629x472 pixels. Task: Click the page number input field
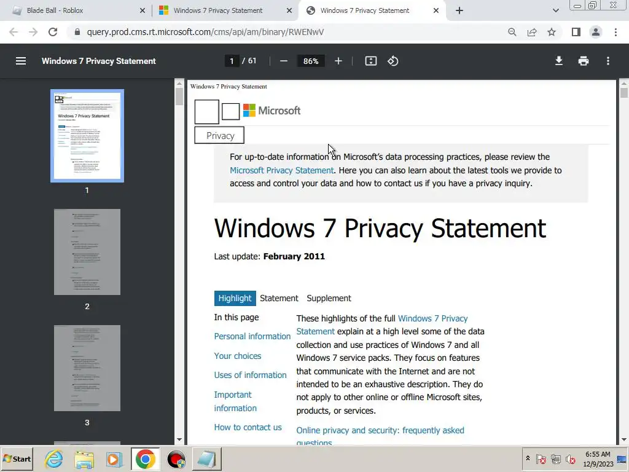coord(232,61)
